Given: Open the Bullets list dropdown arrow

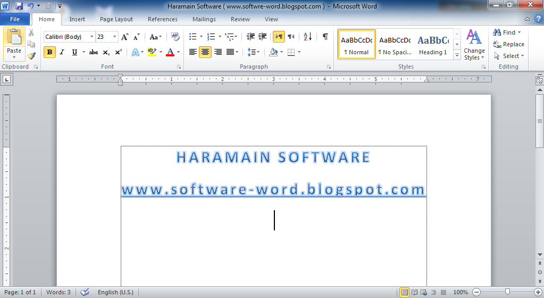Looking at the screenshot, I should point(201,37).
